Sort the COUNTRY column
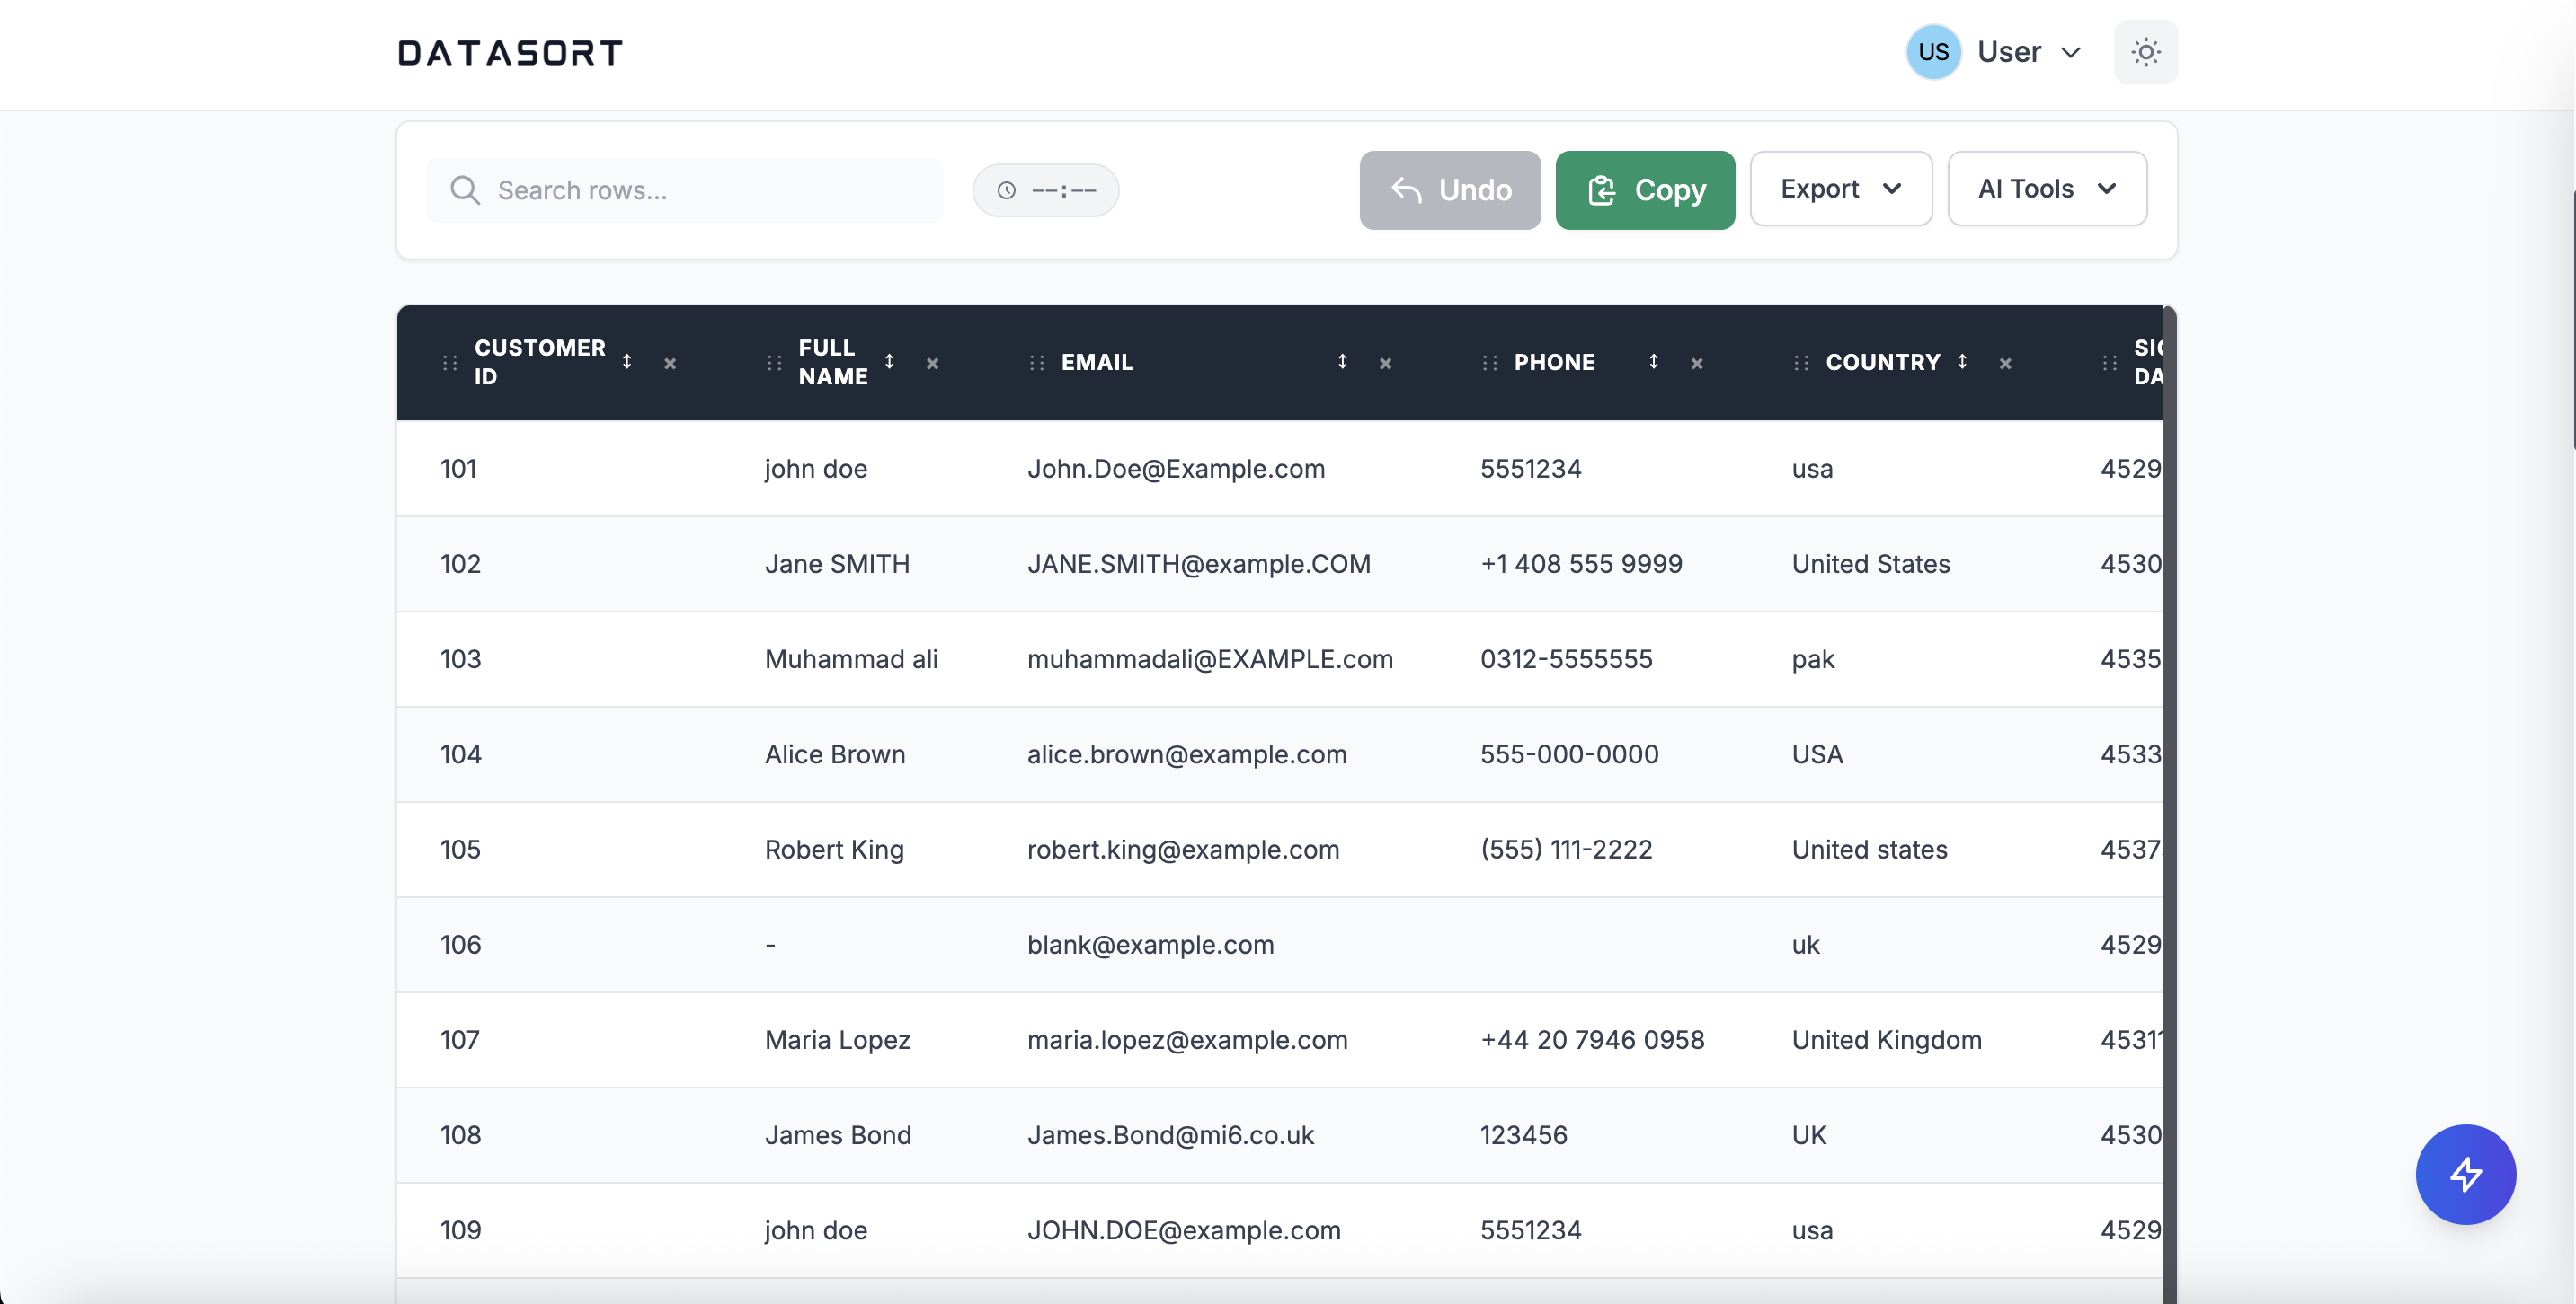Screen dimensions: 2576x1304 [x=1962, y=362]
